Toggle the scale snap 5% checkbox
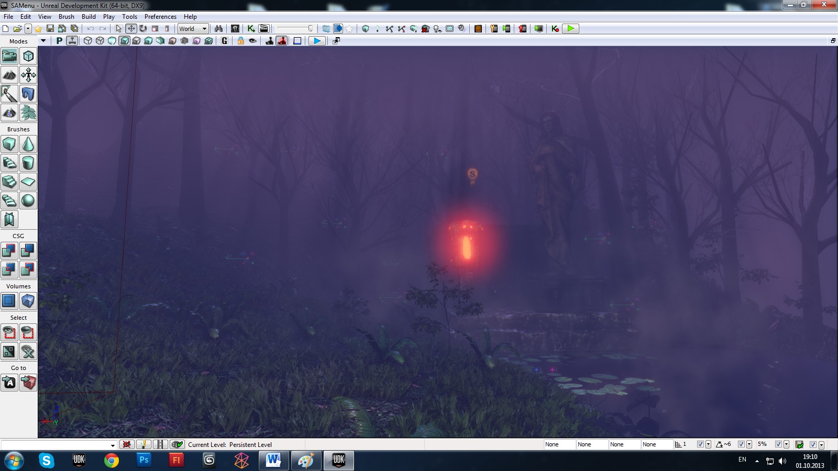The image size is (838, 471). pyautogui.click(x=778, y=444)
